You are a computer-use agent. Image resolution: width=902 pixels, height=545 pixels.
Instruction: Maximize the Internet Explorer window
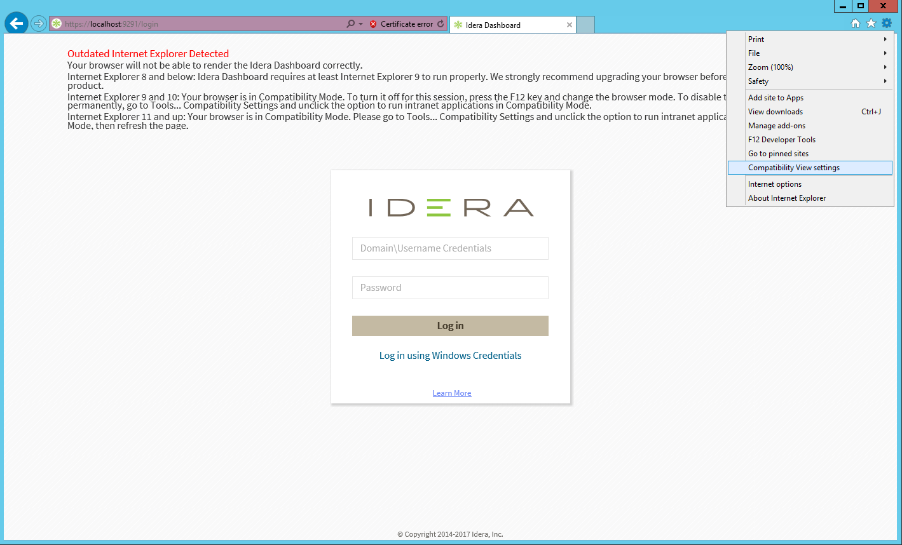click(x=861, y=6)
